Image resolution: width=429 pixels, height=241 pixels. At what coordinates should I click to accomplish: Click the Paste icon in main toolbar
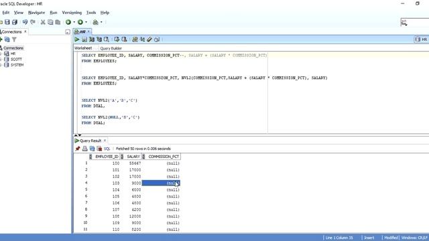click(x=58, y=22)
